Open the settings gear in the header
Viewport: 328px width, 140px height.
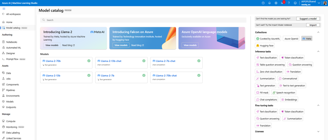point(276,3)
